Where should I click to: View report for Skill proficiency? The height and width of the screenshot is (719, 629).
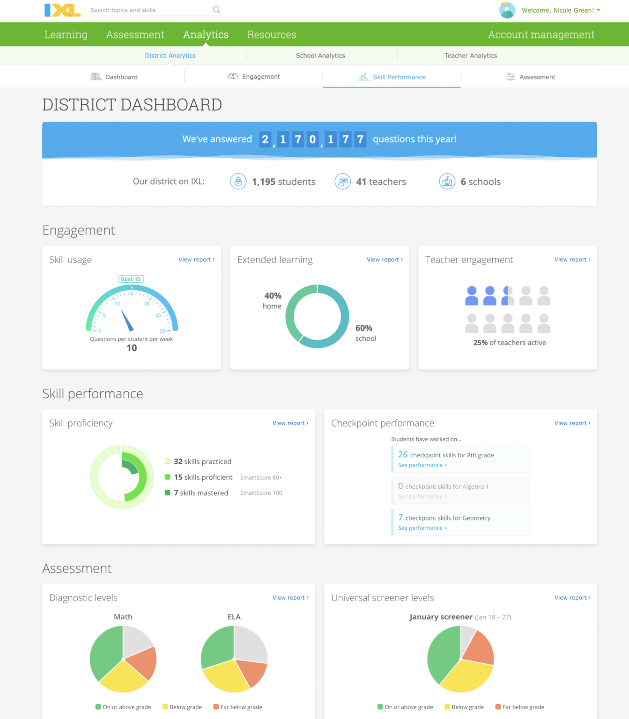(290, 423)
